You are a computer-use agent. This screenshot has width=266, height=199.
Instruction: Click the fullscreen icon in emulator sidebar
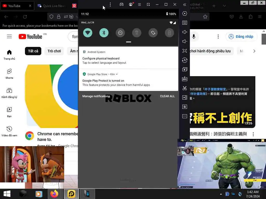pyautogui.click(x=185, y=51)
